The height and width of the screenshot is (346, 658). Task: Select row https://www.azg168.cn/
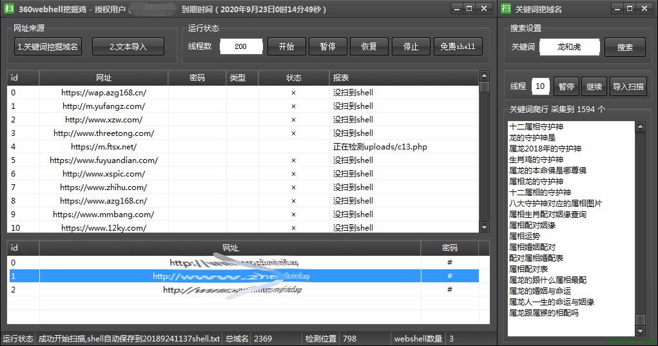pos(243,201)
